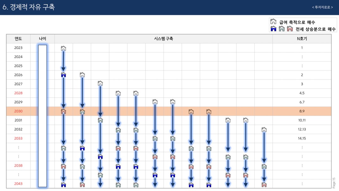Click the white outline house in the legend

pyautogui.click(x=273, y=21)
